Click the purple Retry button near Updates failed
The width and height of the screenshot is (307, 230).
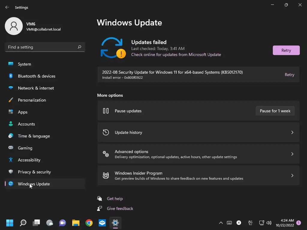click(x=286, y=50)
